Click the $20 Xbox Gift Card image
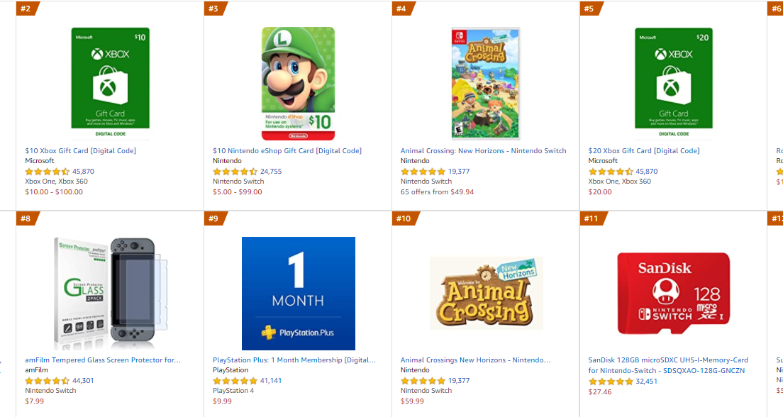 tap(674, 84)
